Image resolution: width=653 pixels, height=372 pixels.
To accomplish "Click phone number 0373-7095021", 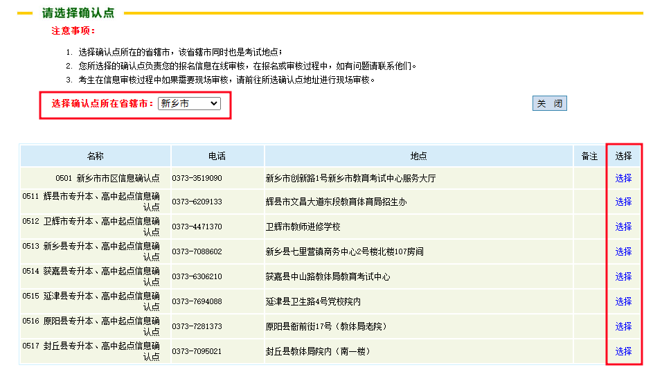I will (x=197, y=351).
